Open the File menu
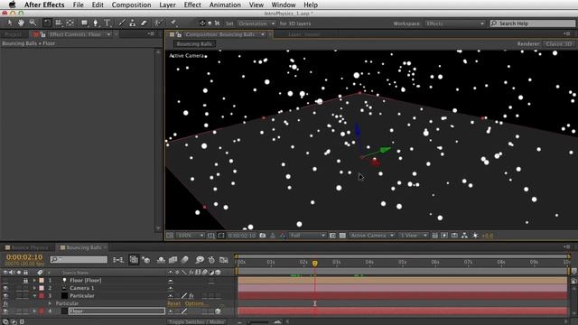This screenshot has width=578, height=325. (x=79, y=5)
